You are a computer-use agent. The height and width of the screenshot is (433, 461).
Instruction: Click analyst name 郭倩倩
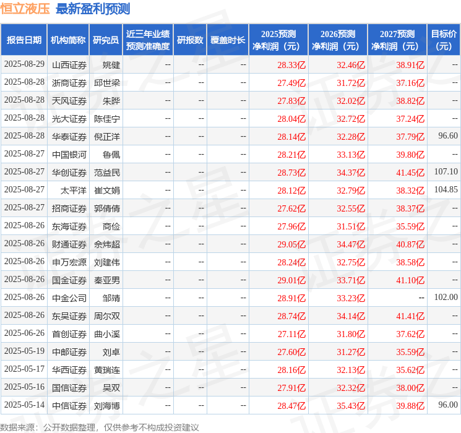(107, 208)
